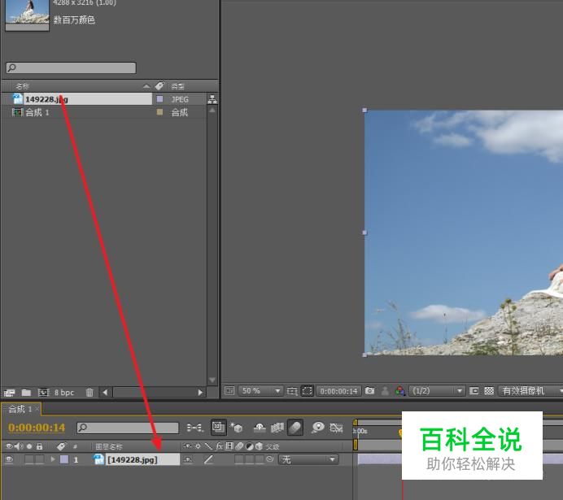Click the audio speaker column header
Screen dimensions: 563x500
click(x=19, y=446)
